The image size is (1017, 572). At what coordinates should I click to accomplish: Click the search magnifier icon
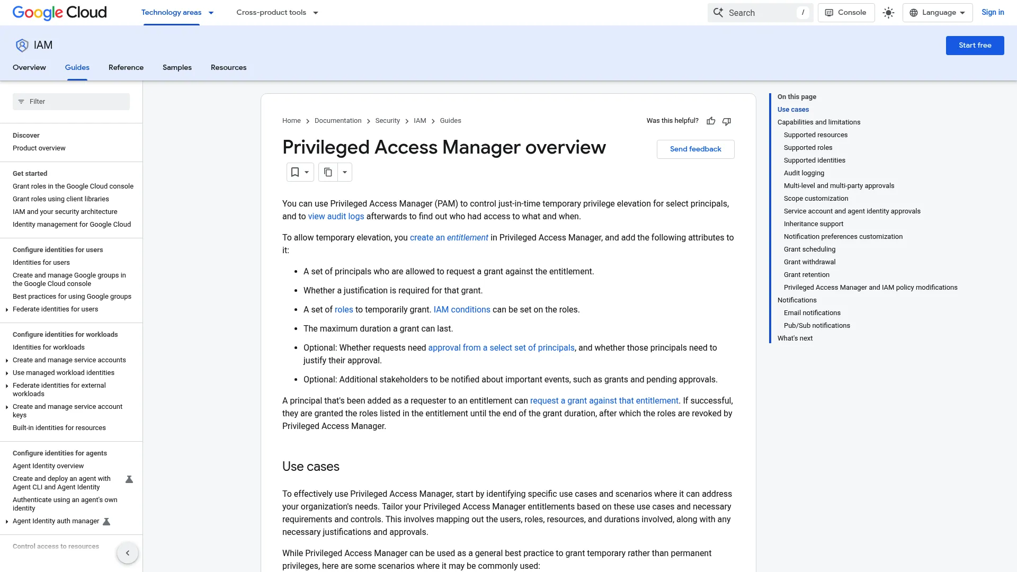tap(718, 13)
